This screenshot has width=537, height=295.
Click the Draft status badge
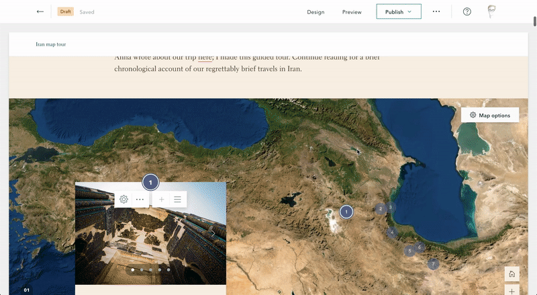coord(65,11)
